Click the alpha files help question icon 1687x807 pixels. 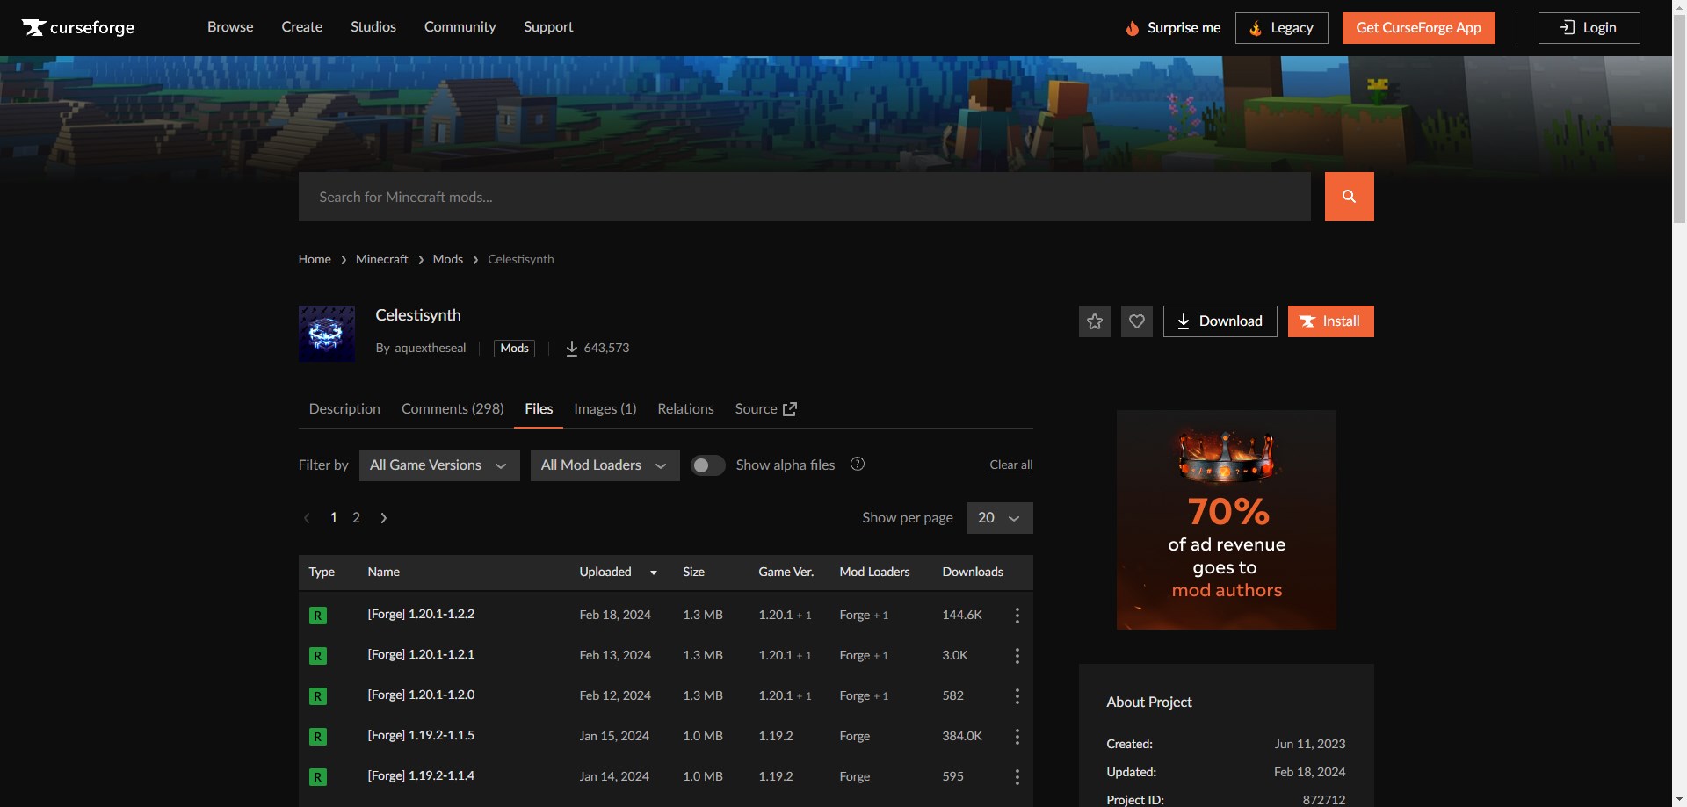coord(858,465)
